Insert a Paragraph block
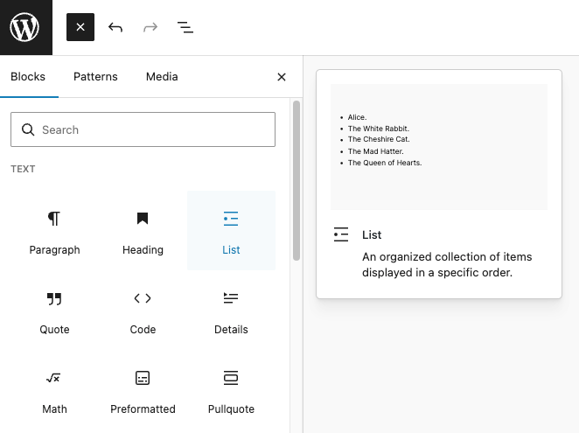The image size is (579, 433). [54, 231]
